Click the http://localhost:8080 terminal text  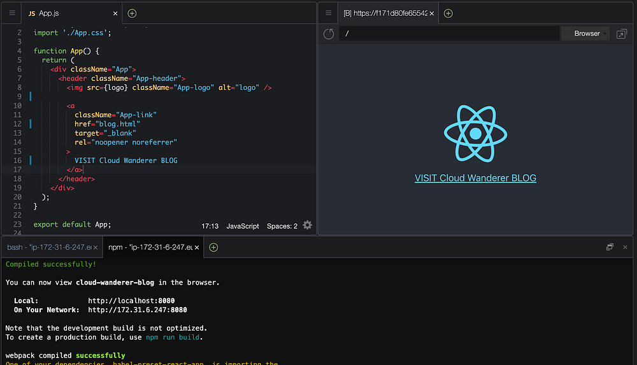click(x=131, y=301)
